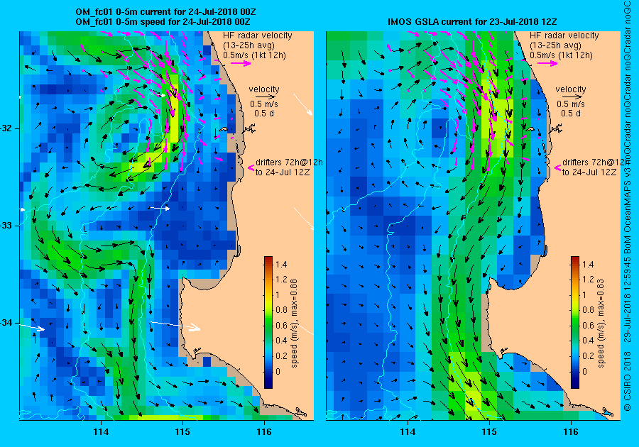Screen dimensions: 639x447
Task: Click the 'IMOS GSLA current for 23-Jul-2018 12Z' title
Action: tap(472, 21)
